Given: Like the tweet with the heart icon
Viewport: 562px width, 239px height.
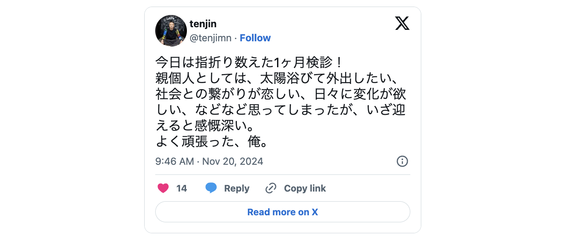Looking at the screenshot, I should point(163,188).
